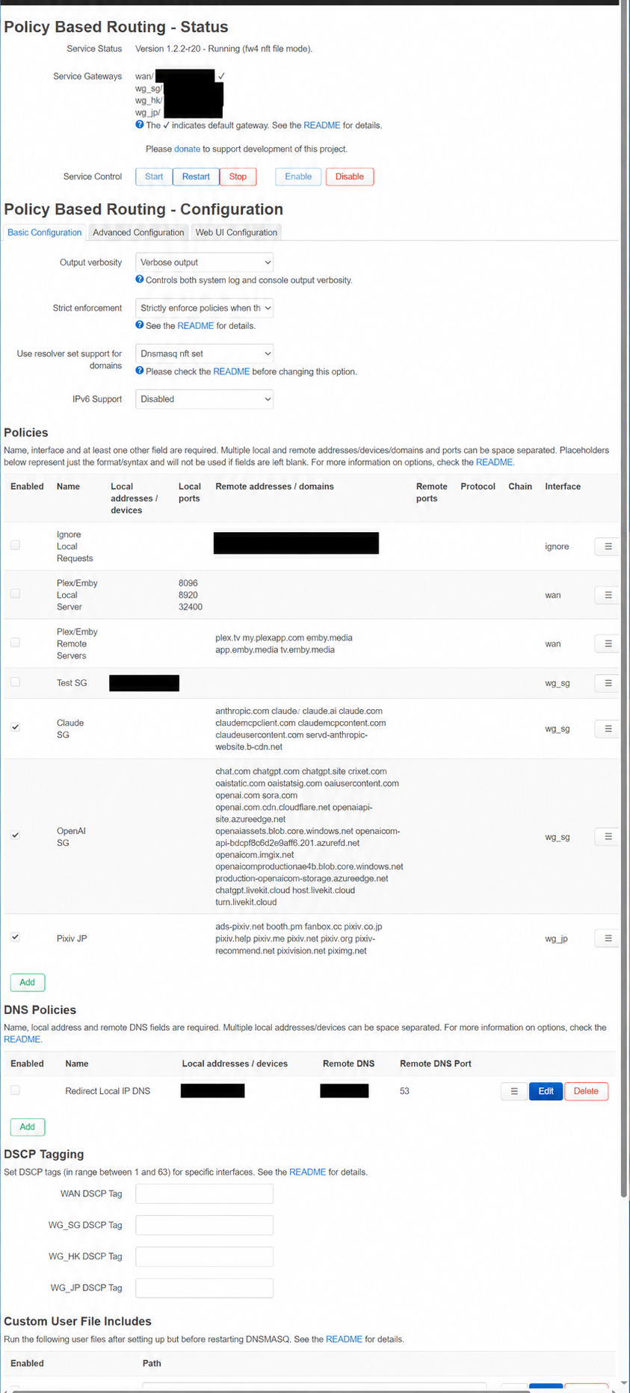Restart the routing service
630x1393 pixels.
click(196, 176)
